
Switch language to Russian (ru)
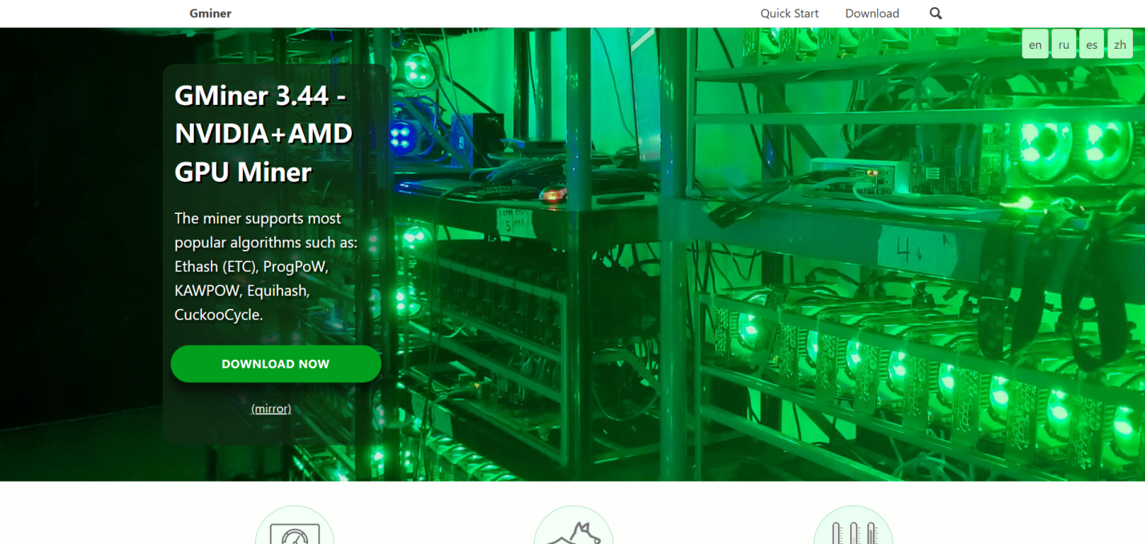tap(1063, 44)
